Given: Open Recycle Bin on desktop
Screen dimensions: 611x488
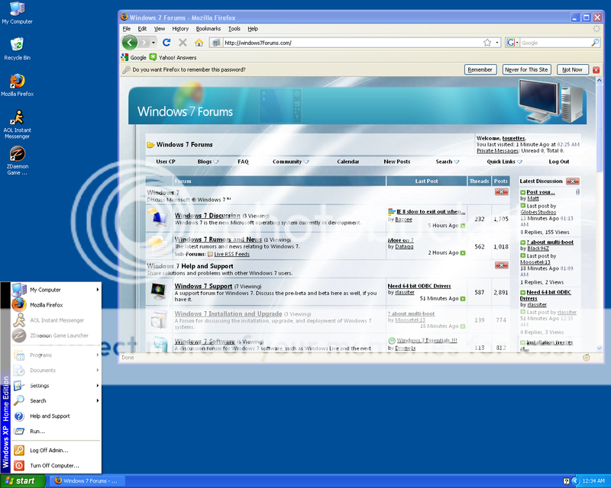Looking at the screenshot, I should click(17, 49).
